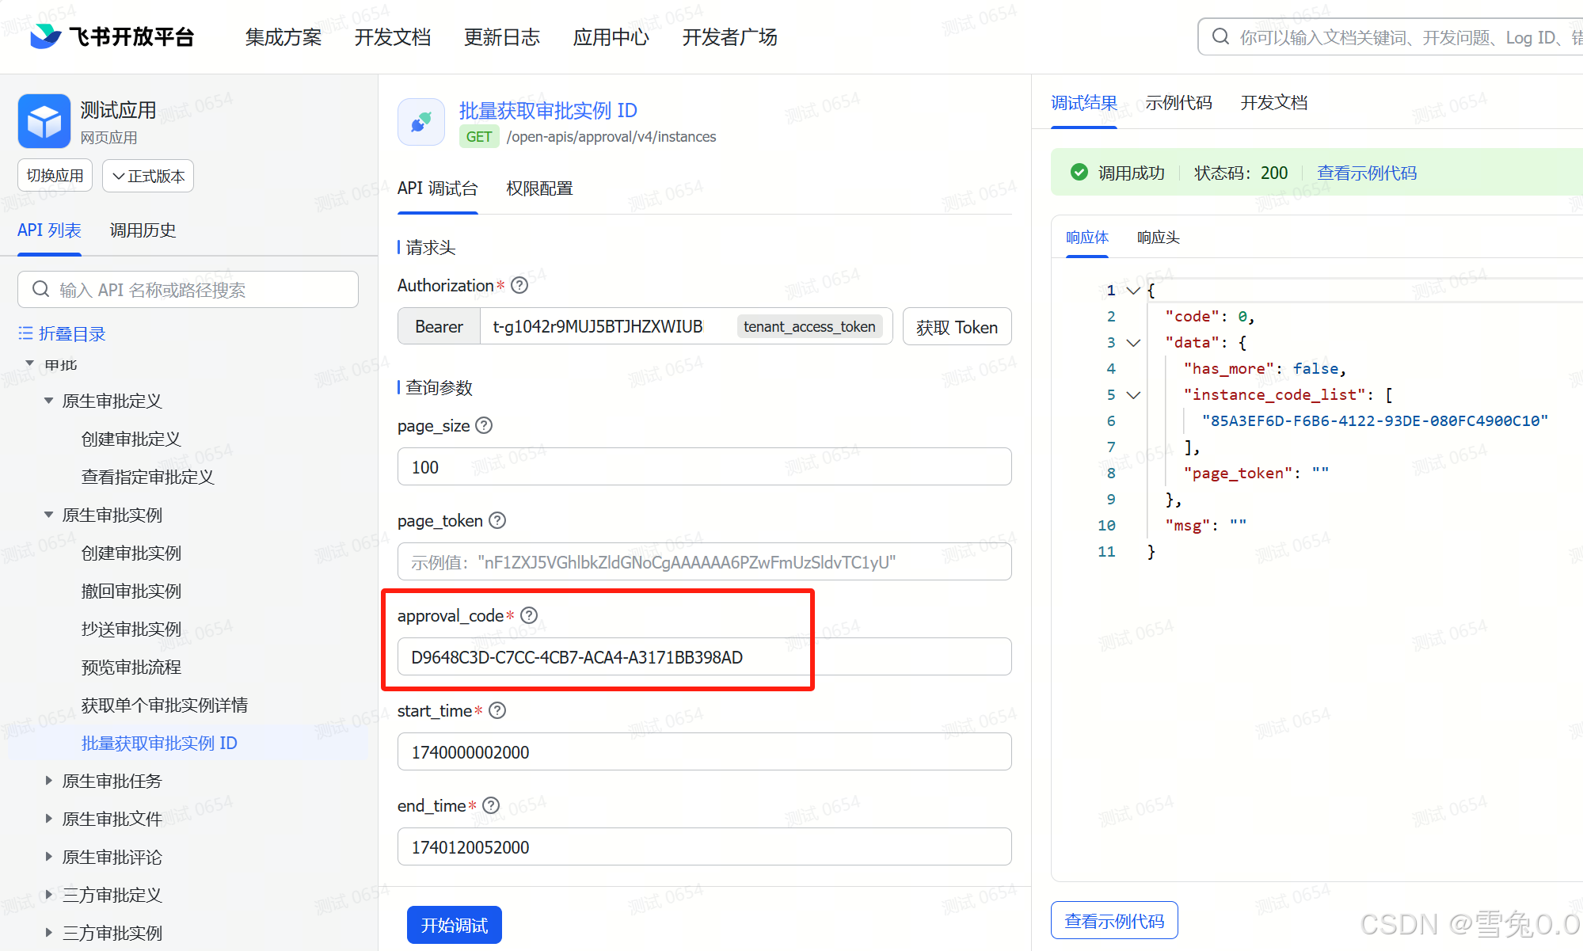Image resolution: width=1583 pixels, height=951 pixels.
Task: Switch to the 示例代码 tab
Action: [x=1178, y=103]
